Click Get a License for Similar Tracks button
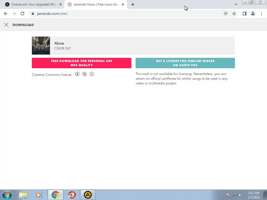The width and height of the screenshot is (267, 200). 185,63
